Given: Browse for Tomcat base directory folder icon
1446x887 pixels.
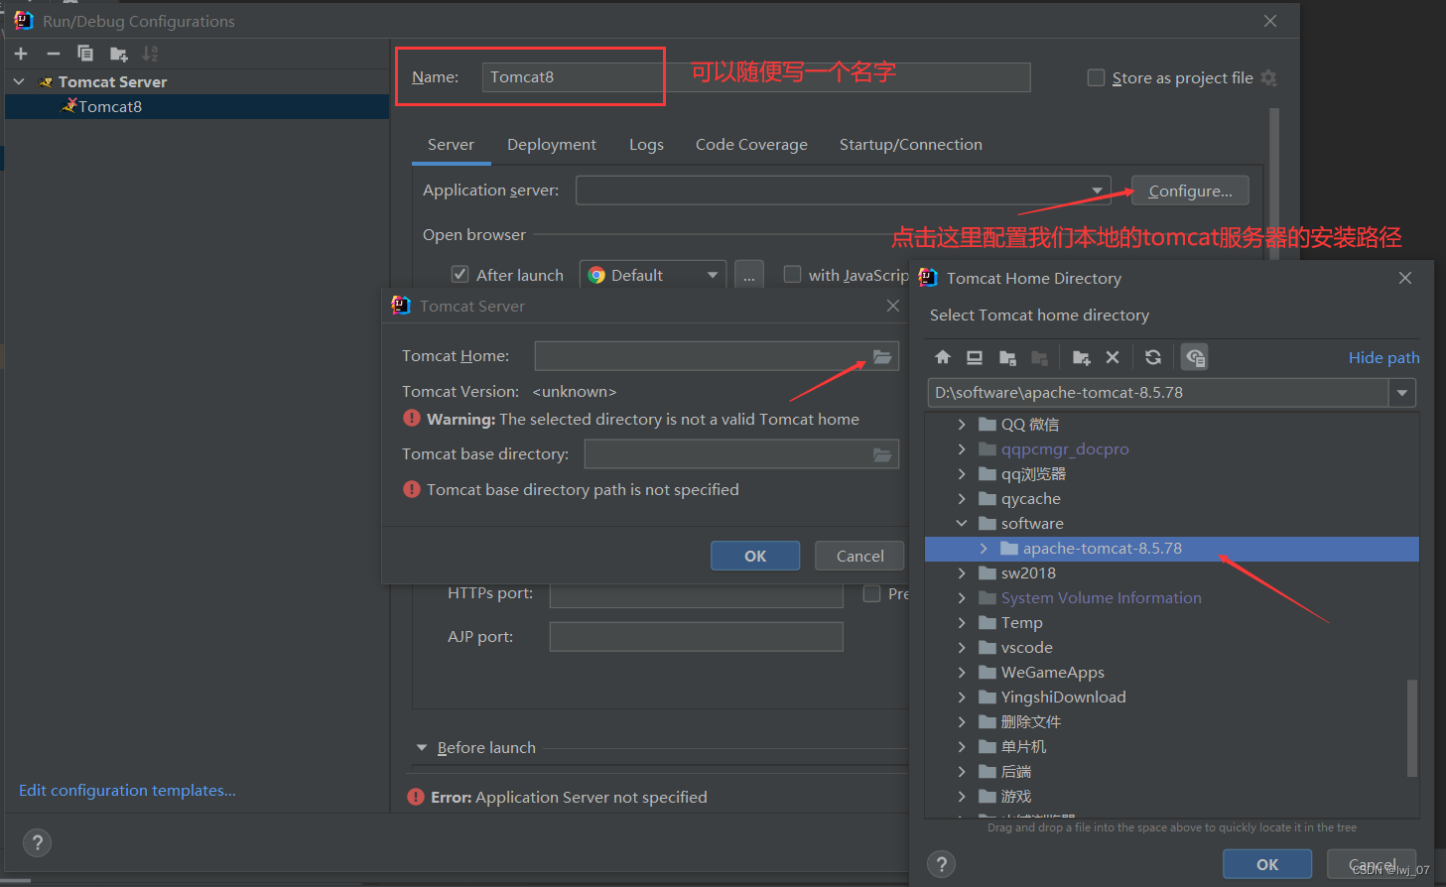Looking at the screenshot, I should point(881,454).
